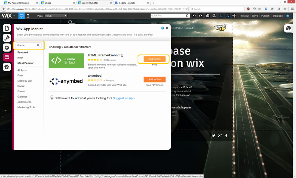The height and width of the screenshot is (178, 296).
Task: Select the Made by Wix category
Action: [x=25, y=81]
